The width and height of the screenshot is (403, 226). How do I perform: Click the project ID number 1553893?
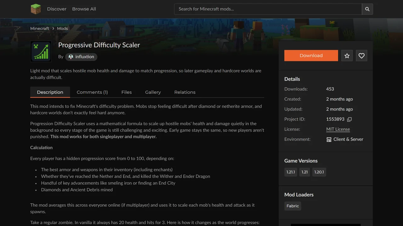[x=335, y=119]
